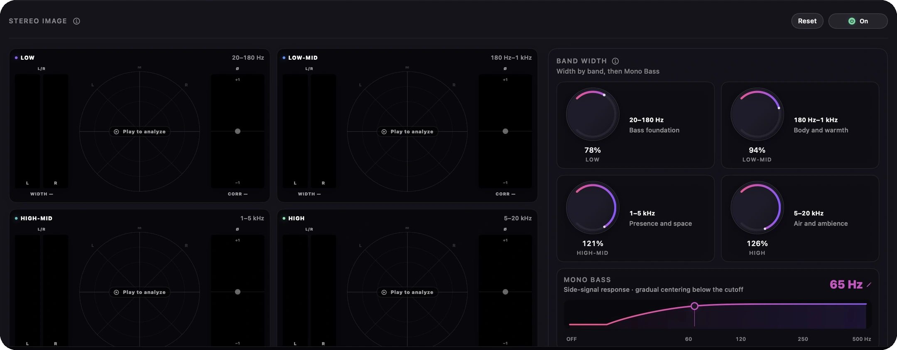This screenshot has width=897, height=350.
Task: Click the Reset button
Action: 807,21
